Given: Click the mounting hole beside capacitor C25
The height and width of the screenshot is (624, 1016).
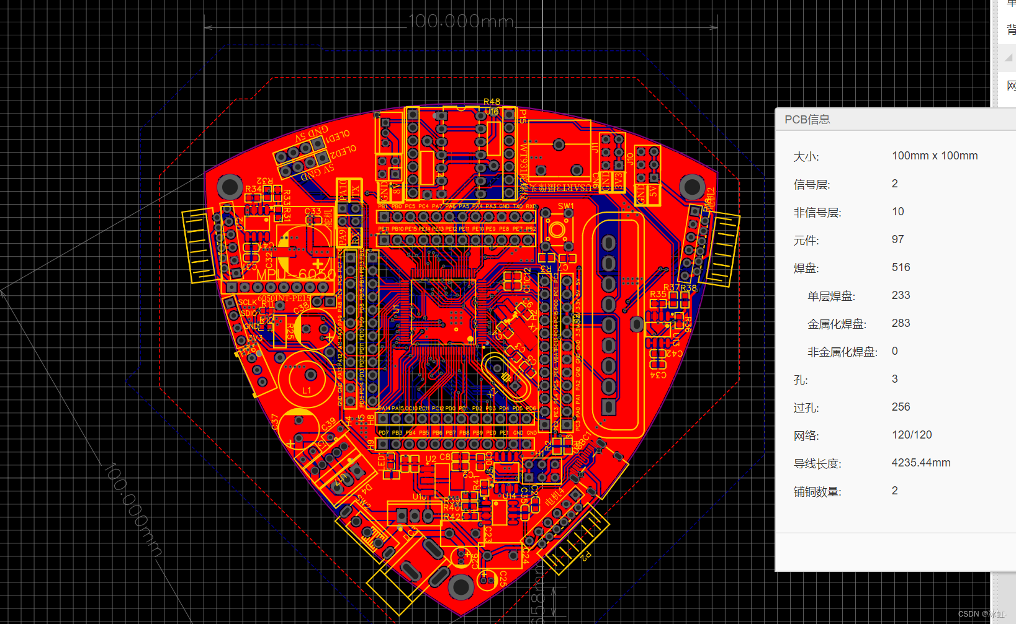Looking at the screenshot, I should click(461, 586).
